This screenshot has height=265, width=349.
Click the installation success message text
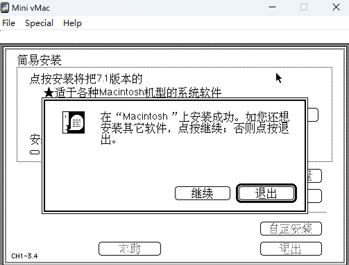[x=194, y=128]
